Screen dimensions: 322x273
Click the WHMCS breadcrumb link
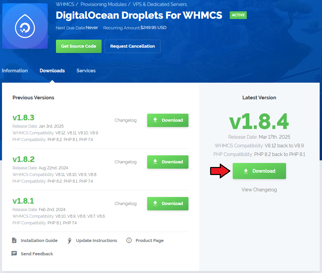pyautogui.click(x=65, y=4)
